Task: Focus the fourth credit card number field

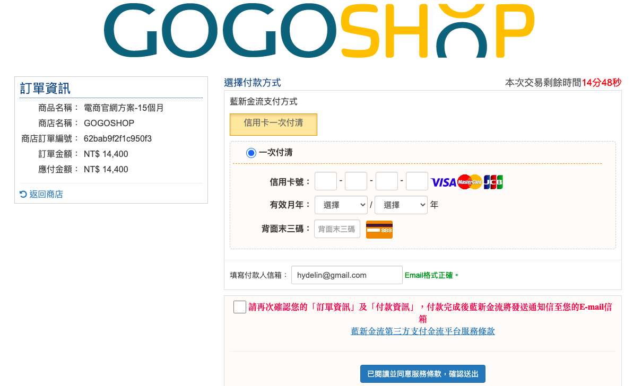Action: [417, 181]
